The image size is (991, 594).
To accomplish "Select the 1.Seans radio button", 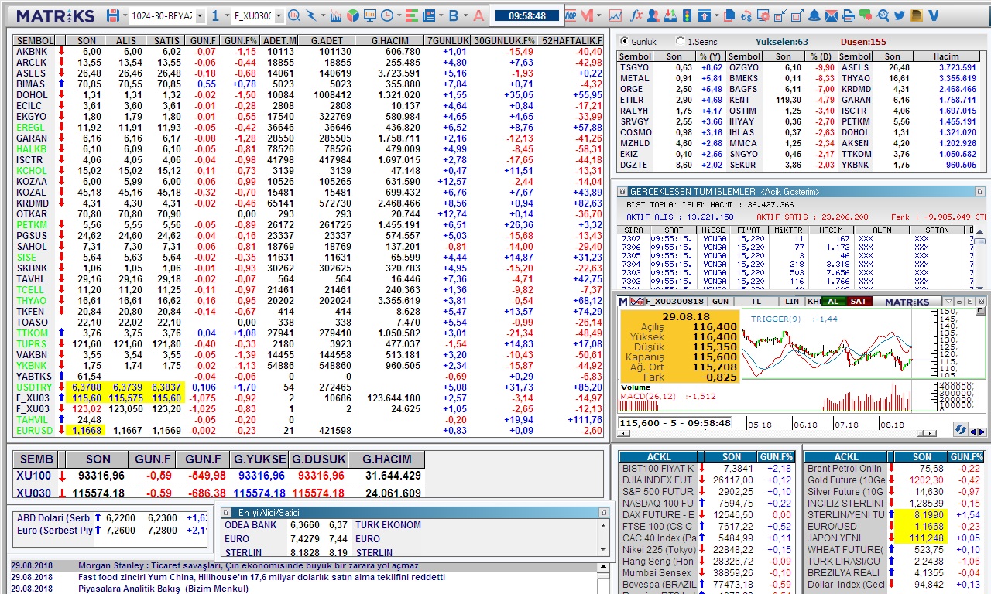I will (x=681, y=42).
